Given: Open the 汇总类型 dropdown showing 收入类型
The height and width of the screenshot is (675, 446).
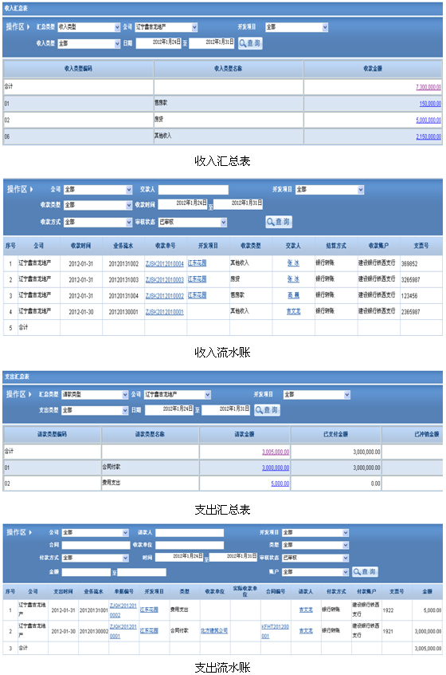Looking at the screenshot, I should [89, 27].
